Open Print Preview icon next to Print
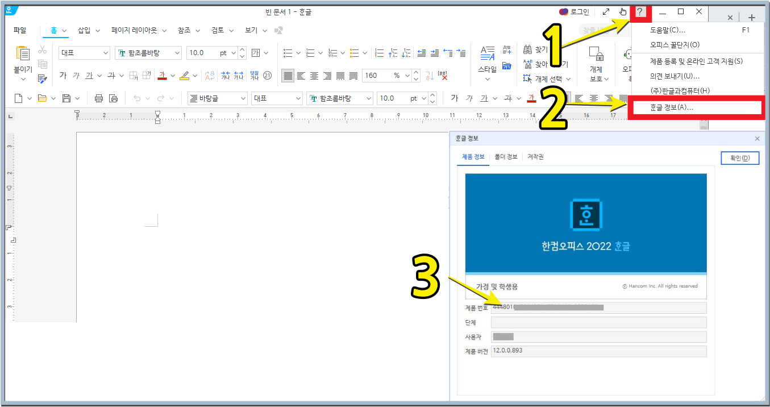This screenshot has height=407, width=770. click(114, 98)
